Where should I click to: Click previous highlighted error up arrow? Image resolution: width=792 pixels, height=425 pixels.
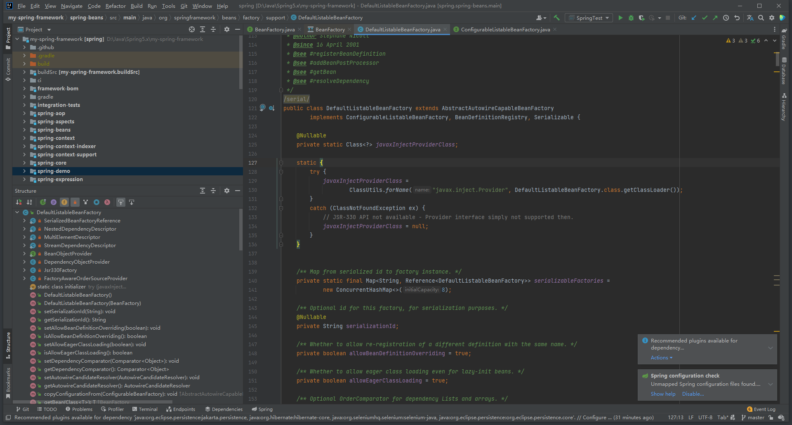point(766,40)
